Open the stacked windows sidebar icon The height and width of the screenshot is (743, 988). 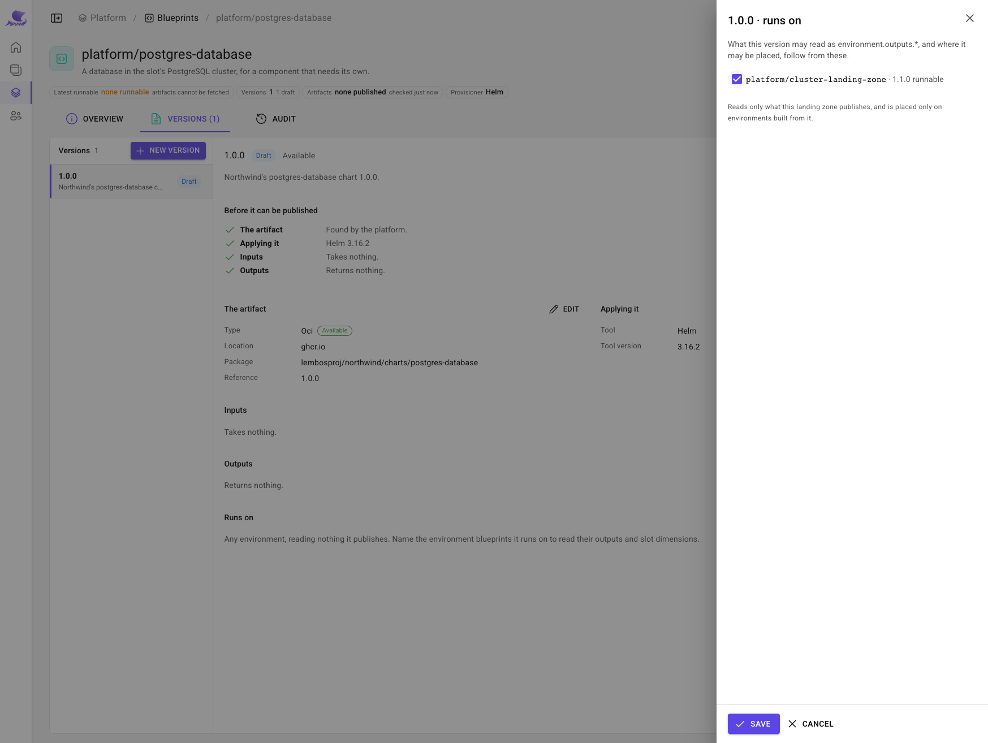click(x=16, y=70)
